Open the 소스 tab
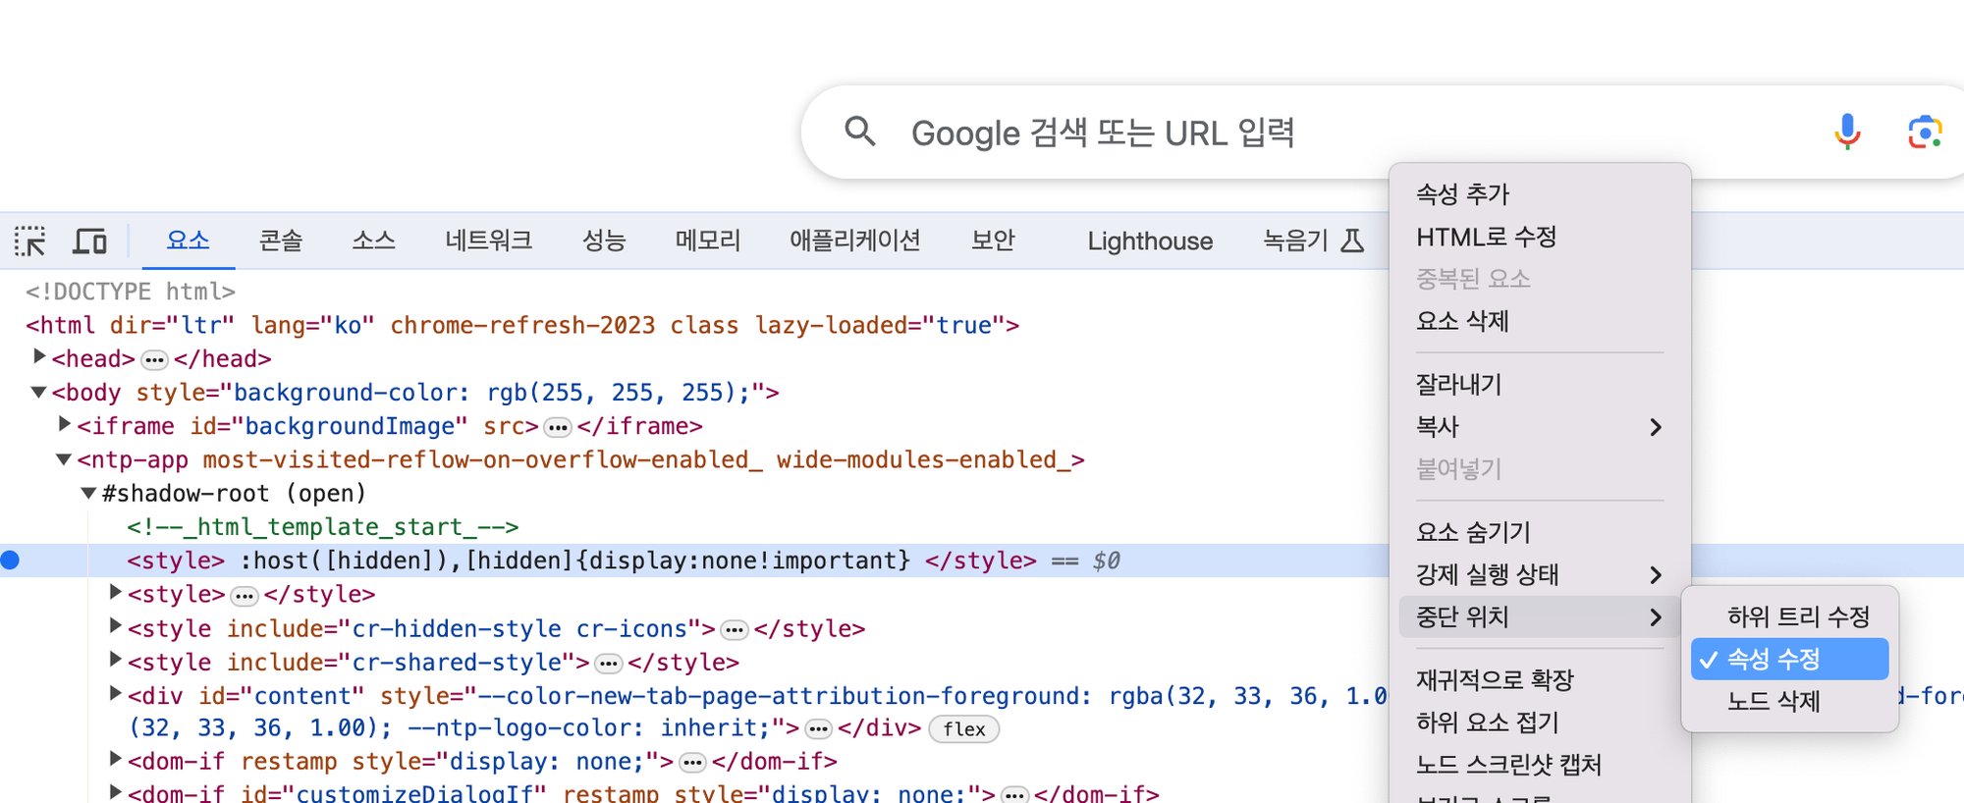Viewport: 1964px width, 803px height. point(374,241)
